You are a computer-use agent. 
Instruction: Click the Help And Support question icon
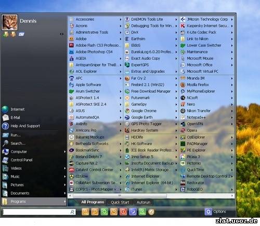tap(5, 126)
